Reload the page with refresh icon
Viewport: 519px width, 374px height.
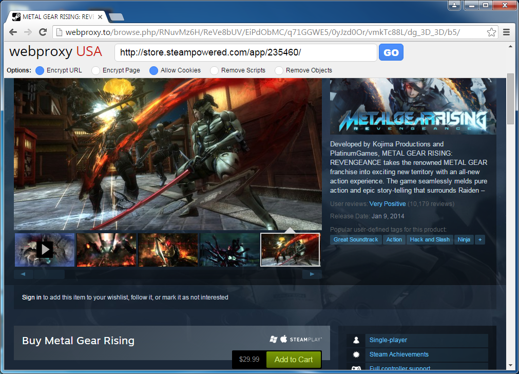point(43,32)
